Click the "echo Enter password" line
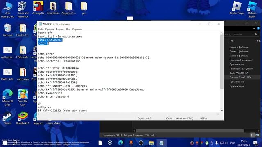Image resolution: width=262 pixels, height=147 pixels. (53, 96)
